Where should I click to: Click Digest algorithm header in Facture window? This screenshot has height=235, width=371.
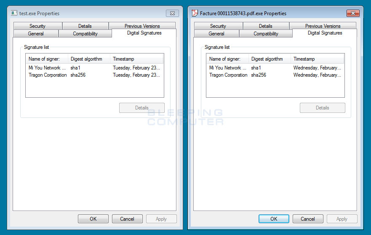tap(270, 59)
